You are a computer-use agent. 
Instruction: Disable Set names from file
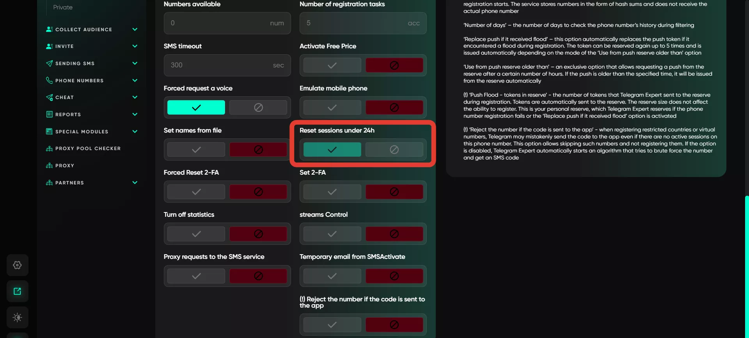click(x=258, y=149)
